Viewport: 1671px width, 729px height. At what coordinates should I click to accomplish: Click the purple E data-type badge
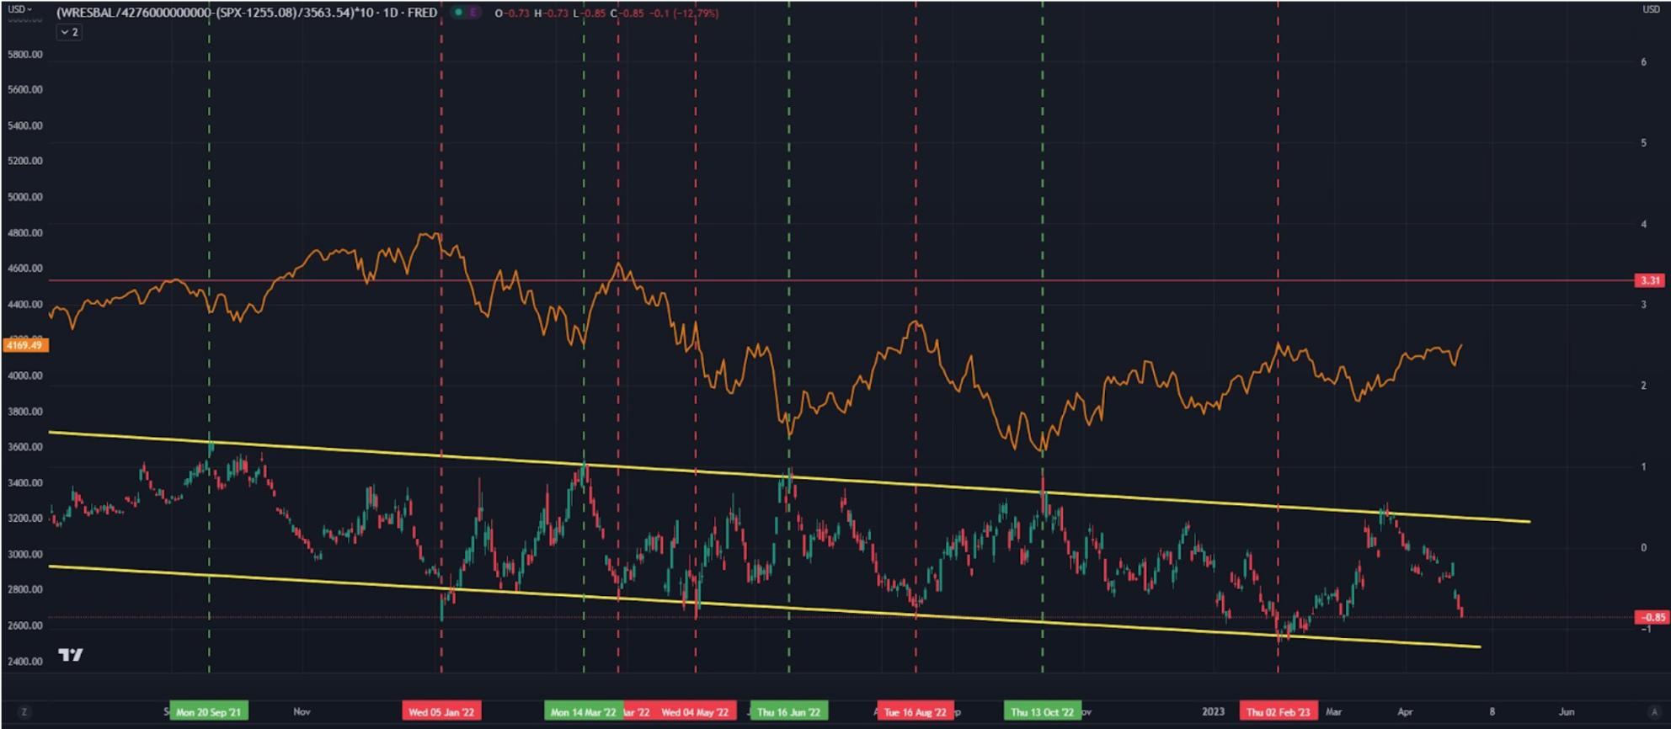tap(472, 13)
